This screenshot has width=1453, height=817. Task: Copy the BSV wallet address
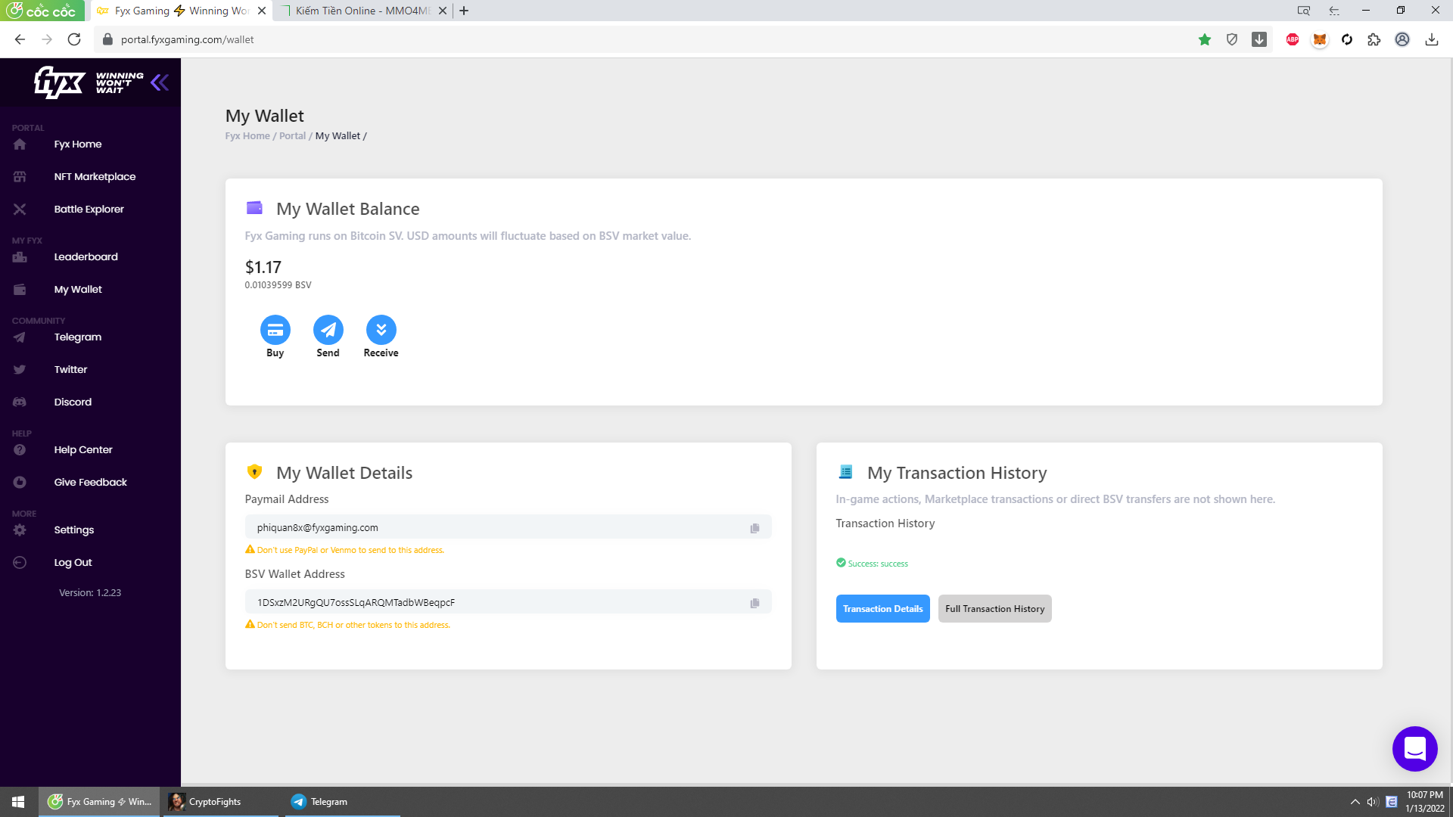[755, 603]
